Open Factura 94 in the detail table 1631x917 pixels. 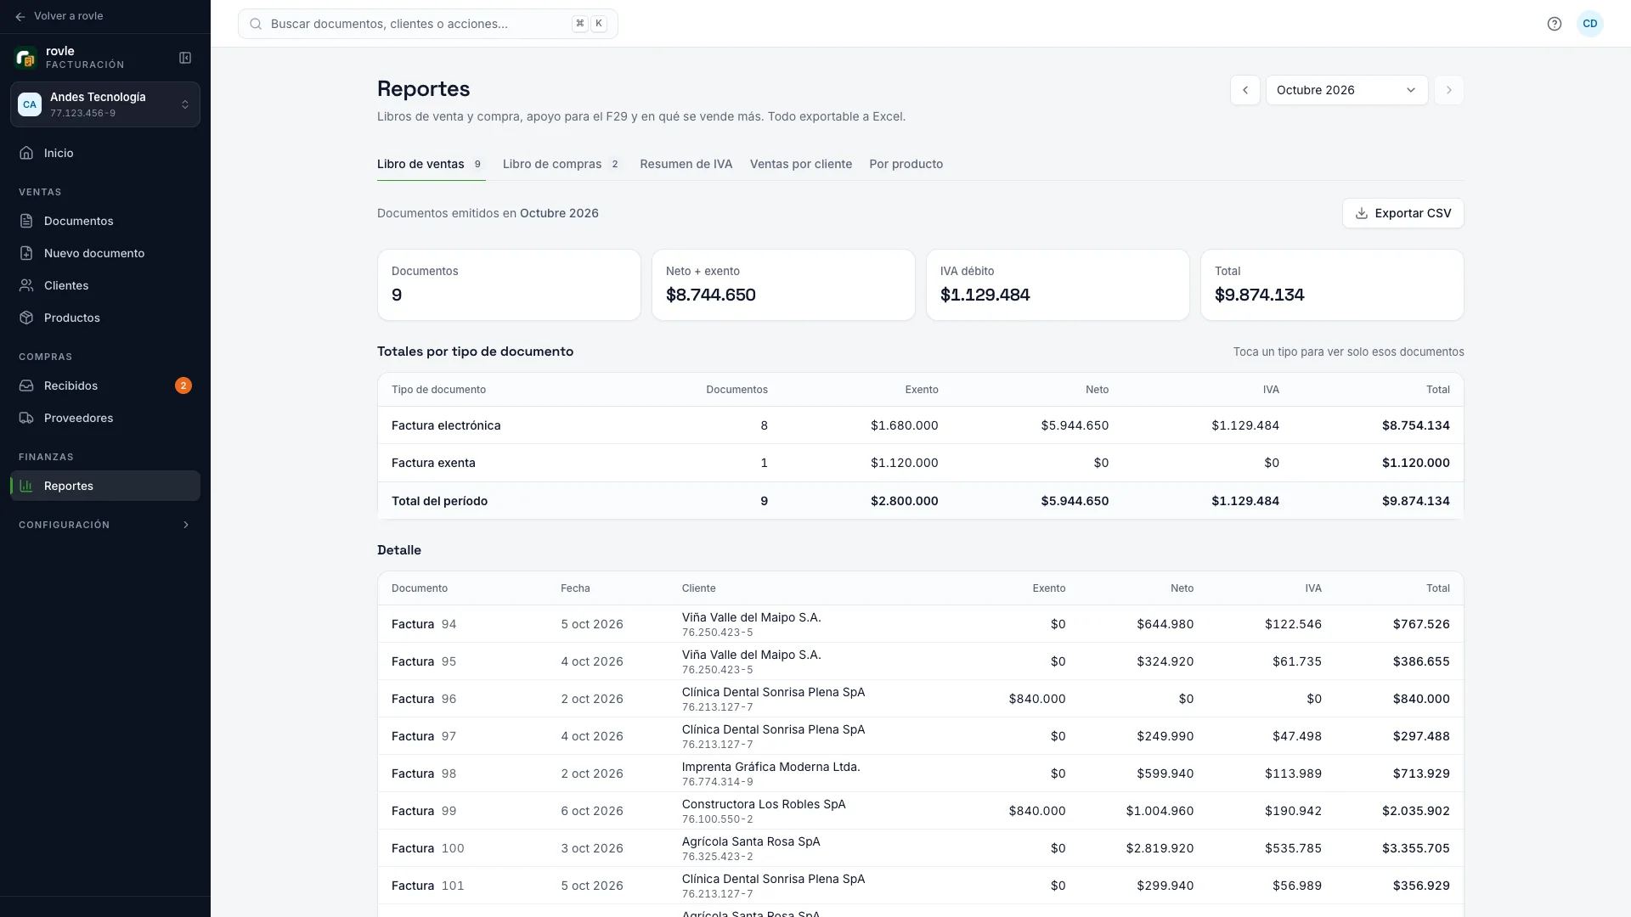(921, 624)
